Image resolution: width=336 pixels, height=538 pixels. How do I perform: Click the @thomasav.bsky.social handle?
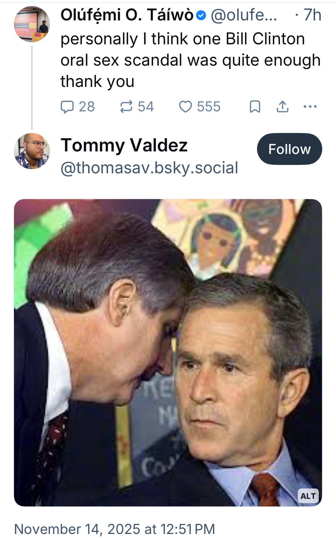(x=149, y=168)
